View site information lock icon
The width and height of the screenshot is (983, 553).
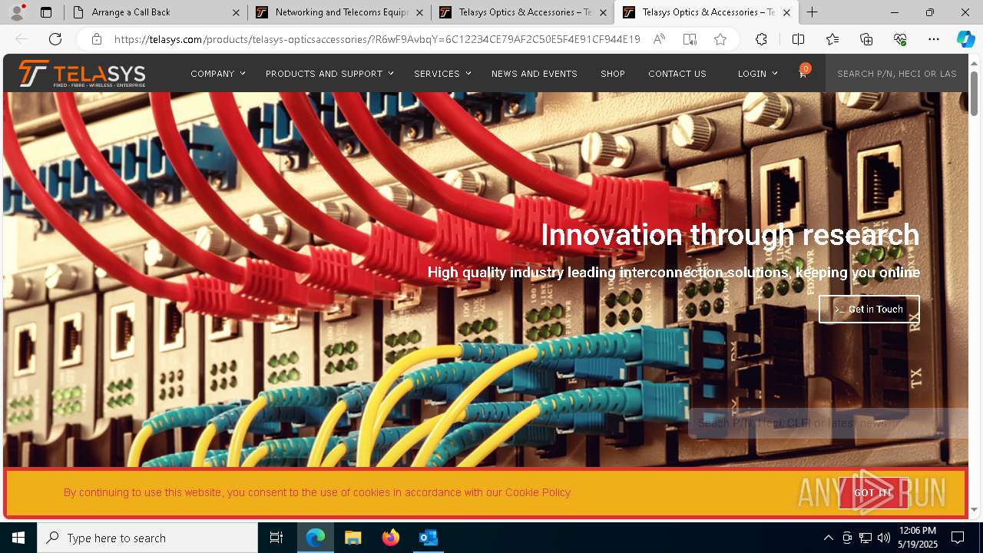pos(96,39)
